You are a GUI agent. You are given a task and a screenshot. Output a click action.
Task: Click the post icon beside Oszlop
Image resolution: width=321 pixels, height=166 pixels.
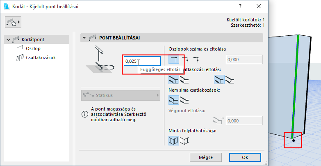pos(20,48)
